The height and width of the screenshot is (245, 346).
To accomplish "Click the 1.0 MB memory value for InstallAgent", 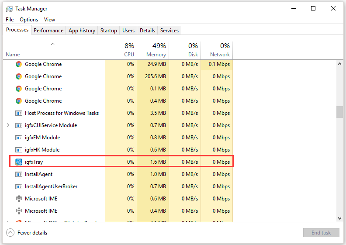I will [x=158, y=174].
